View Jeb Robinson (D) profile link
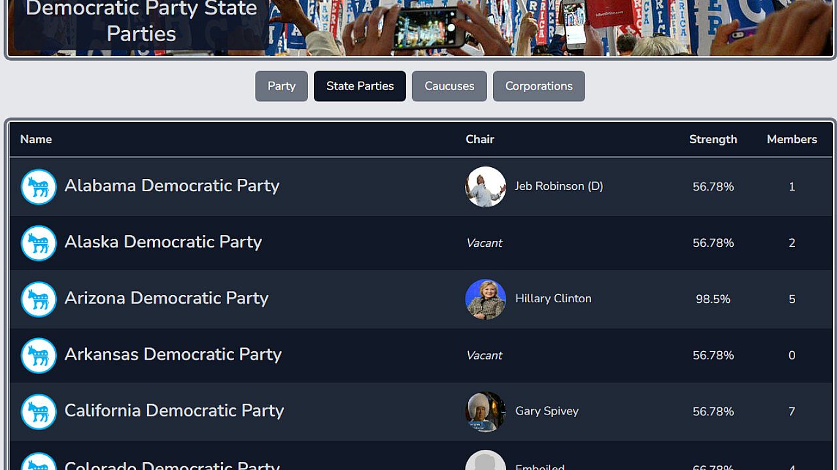 (x=558, y=187)
